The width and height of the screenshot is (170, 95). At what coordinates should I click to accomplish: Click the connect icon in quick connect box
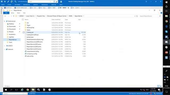click(x=54, y=2)
